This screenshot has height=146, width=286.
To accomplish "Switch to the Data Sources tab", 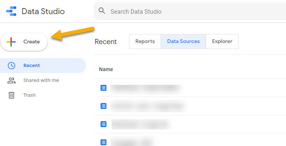I will pyautogui.click(x=183, y=42).
